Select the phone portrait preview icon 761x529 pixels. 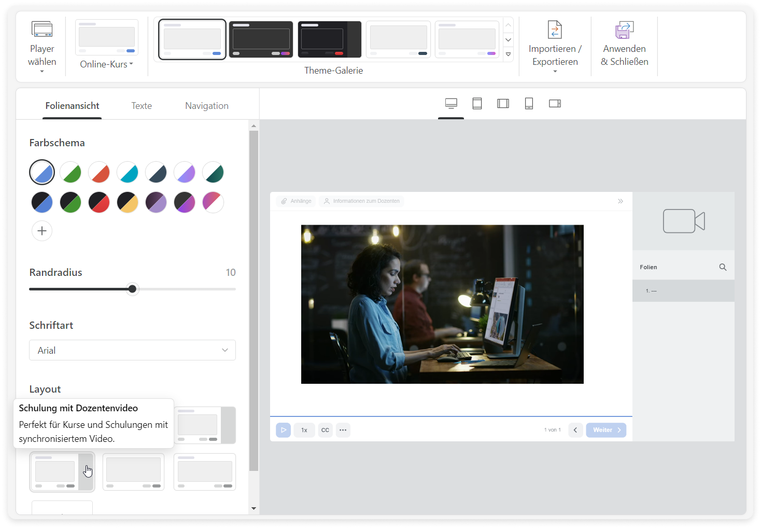[x=529, y=104]
